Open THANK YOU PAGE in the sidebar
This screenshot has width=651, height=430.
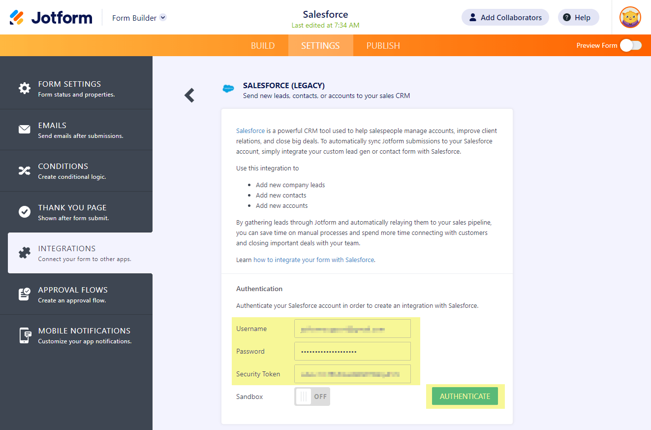[x=76, y=212]
